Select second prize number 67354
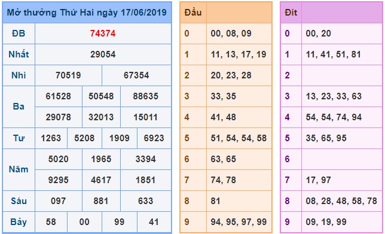This screenshot has width=385, height=234. [136, 75]
